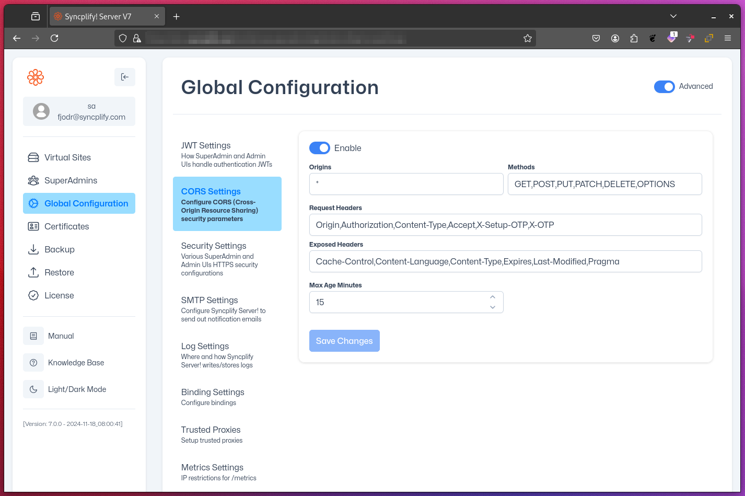Open the Pocket save icon
Screen dimensions: 745x496
coord(596,38)
